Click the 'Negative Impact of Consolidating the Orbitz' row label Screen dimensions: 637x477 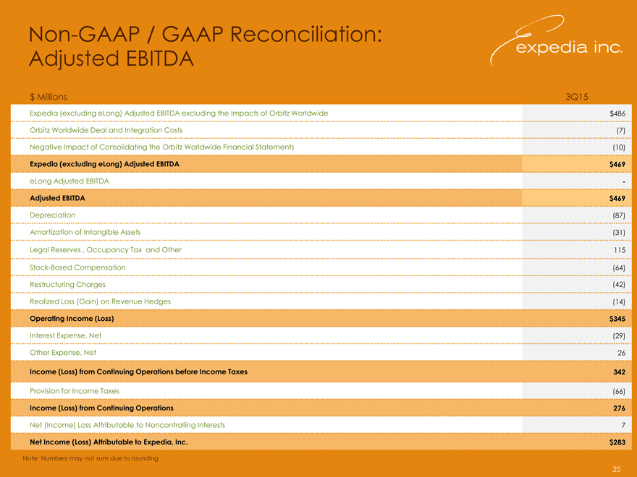161,147
